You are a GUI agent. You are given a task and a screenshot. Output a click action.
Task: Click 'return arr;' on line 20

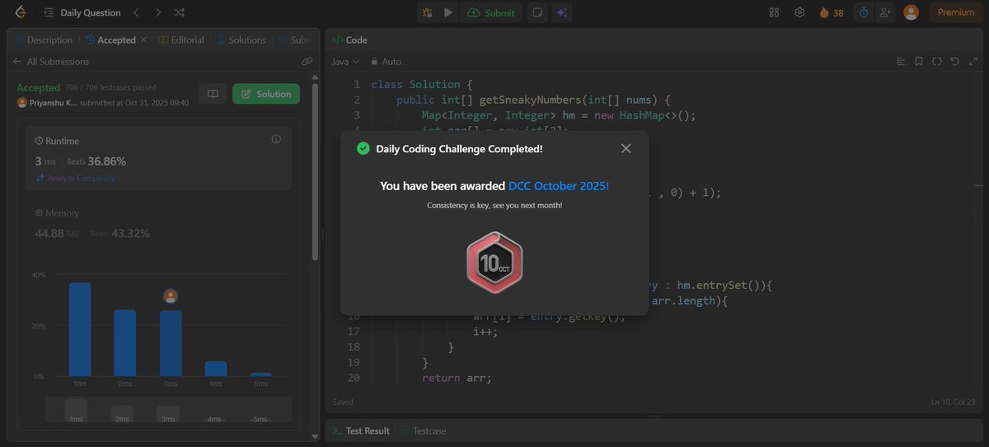(457, 378)
